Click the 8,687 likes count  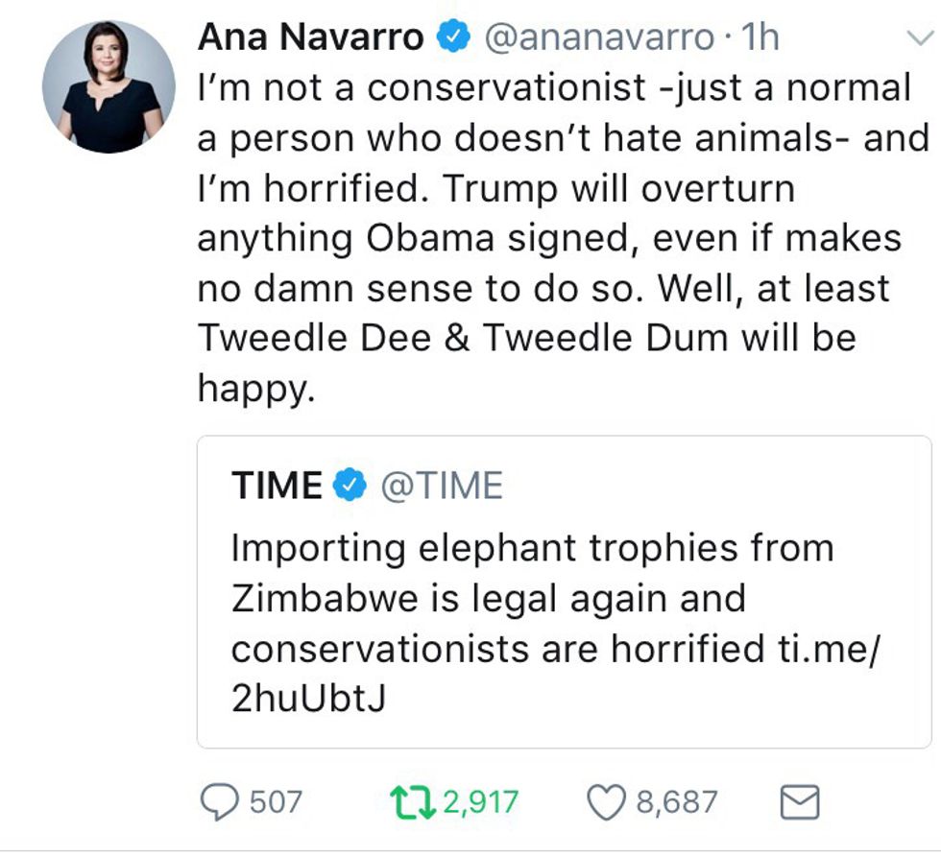tap(676, 802)
